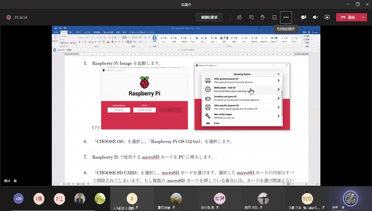Click the numbered list icon
Screen dimensions: 372x211
coord(124,38)
